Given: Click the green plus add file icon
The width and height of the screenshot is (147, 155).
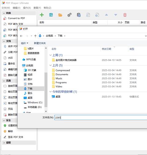Looking at the screenshot, I should click(x=42, y=15).
